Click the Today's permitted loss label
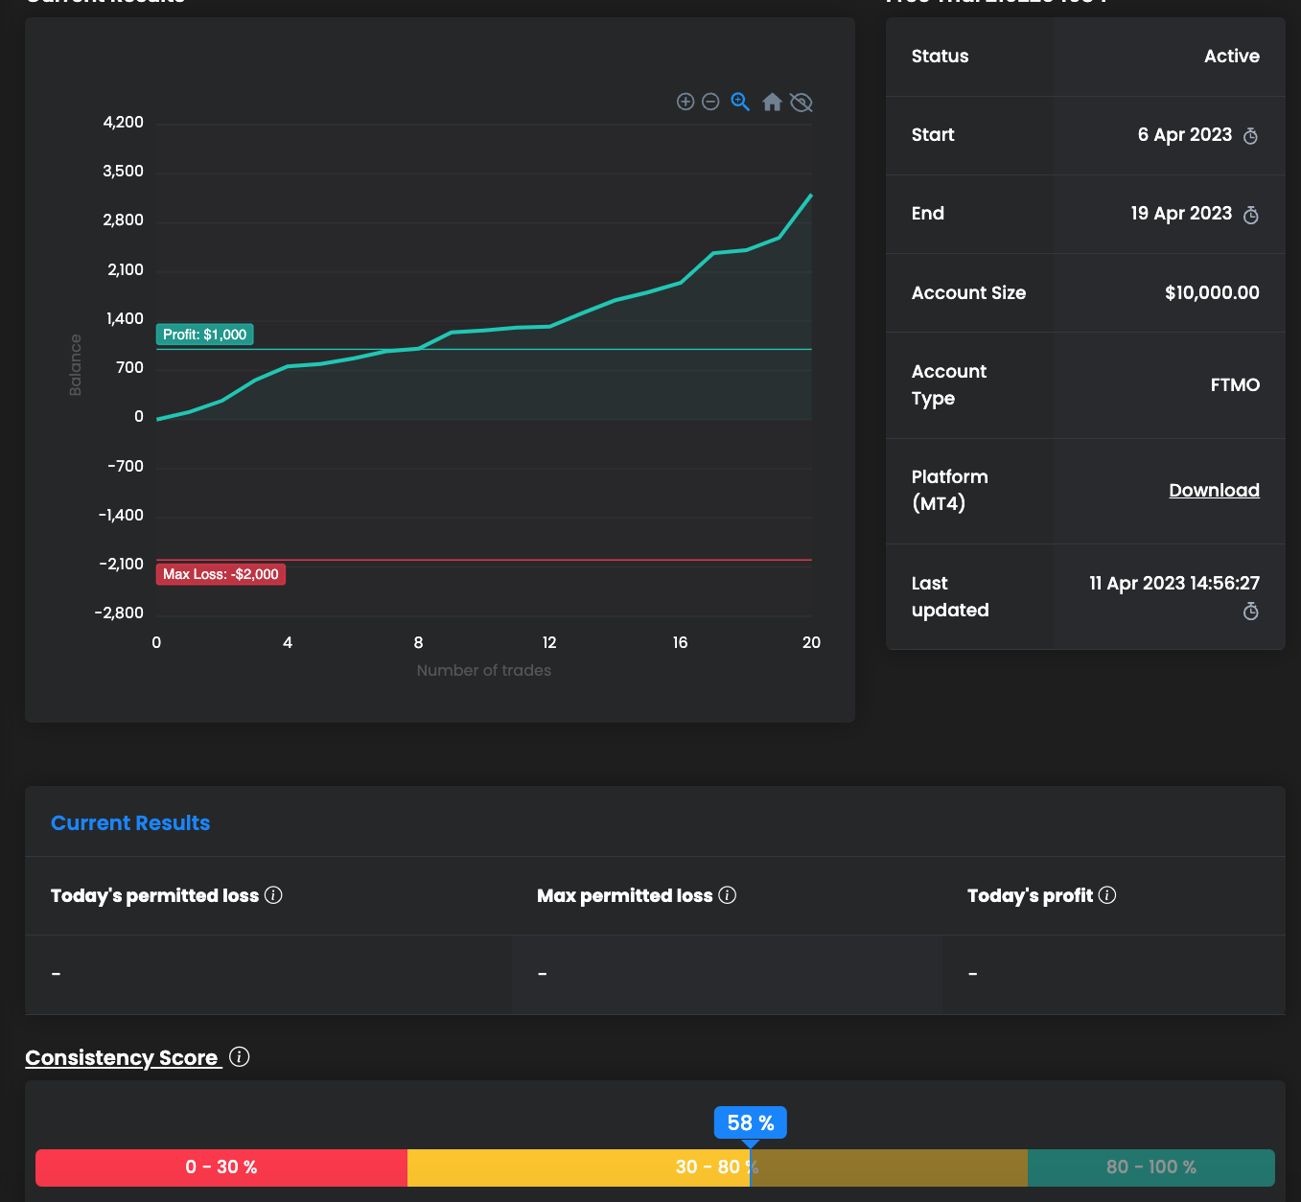The height and width of the screenshot is (1202, 1301). (x=155, y=895)
